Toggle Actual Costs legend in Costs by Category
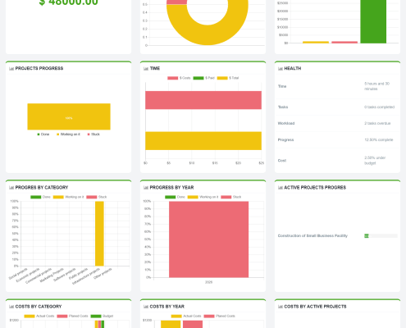The height and width of the screenshot is (328, 406). click(x=39, y=316)
